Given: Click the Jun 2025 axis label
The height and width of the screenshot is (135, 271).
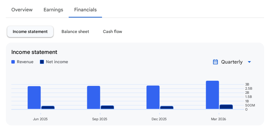Looking at the screenshot, I should point(40,119).
